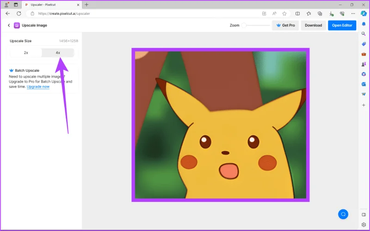Click the 1456×1258 upscale size value

68,41
